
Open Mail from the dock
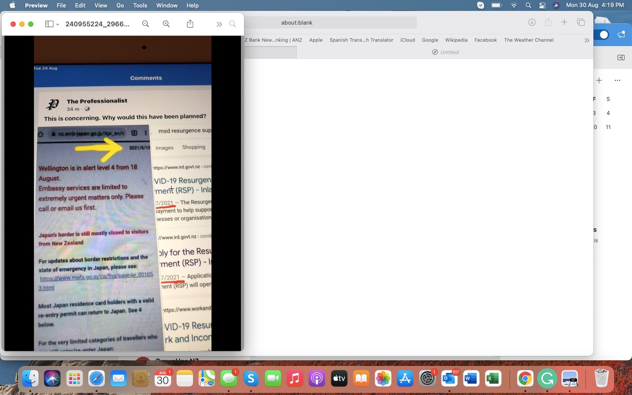tap(118, 378)
